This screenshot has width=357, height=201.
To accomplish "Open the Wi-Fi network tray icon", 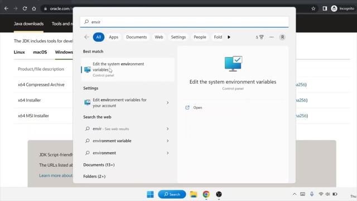I will 321,194.
